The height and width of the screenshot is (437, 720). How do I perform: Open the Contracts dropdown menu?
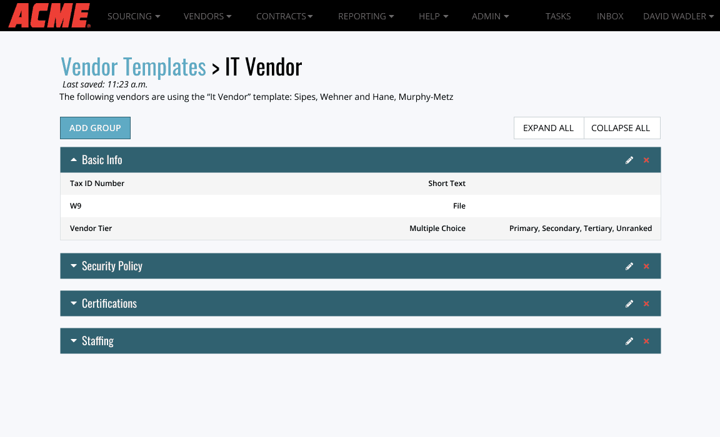[284, 16]
